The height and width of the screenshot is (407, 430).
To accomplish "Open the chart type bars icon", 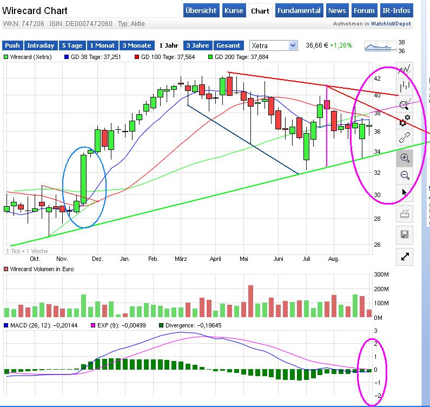I will pos(405,87).
